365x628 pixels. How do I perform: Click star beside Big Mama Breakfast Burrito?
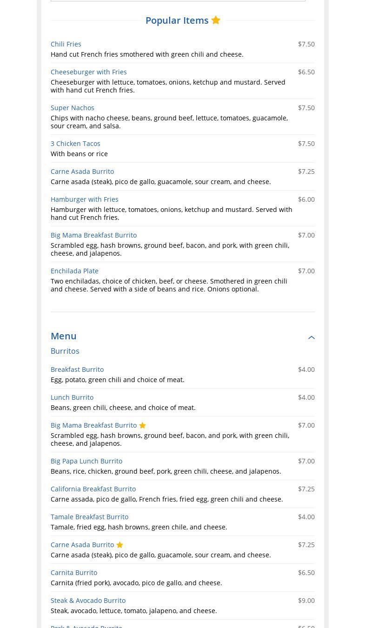(143, 425)
